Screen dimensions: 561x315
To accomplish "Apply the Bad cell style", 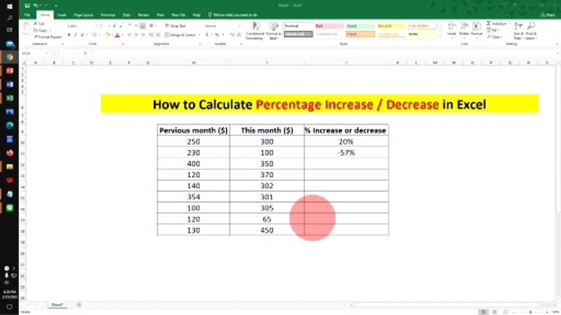I will pos(329,26).
